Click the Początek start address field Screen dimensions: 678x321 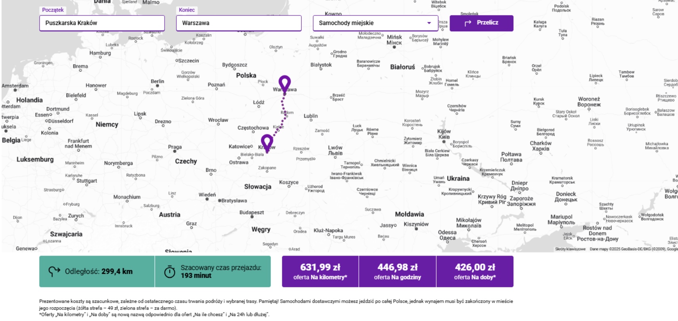[x=102, y=23]
